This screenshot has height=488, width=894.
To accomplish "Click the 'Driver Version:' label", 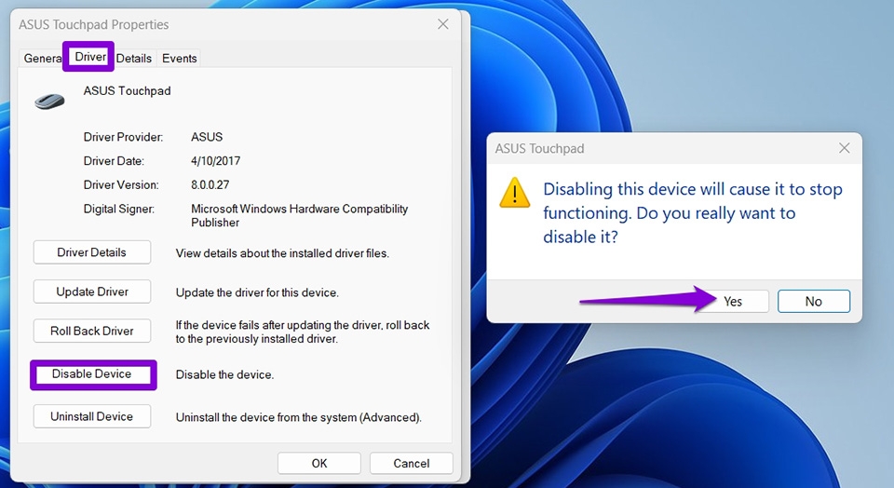I will click(x=121, y=184).
